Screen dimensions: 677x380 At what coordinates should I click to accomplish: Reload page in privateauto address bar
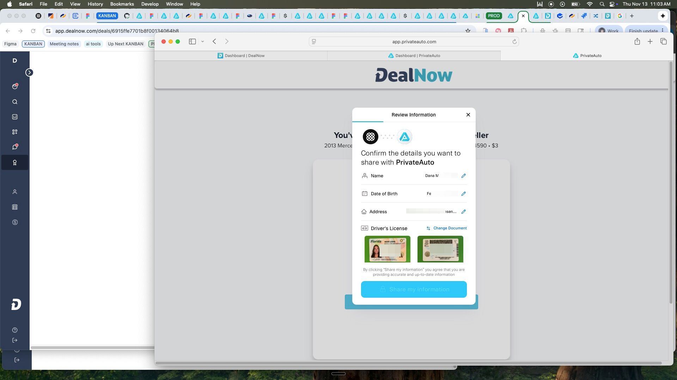tap(514, 42)
